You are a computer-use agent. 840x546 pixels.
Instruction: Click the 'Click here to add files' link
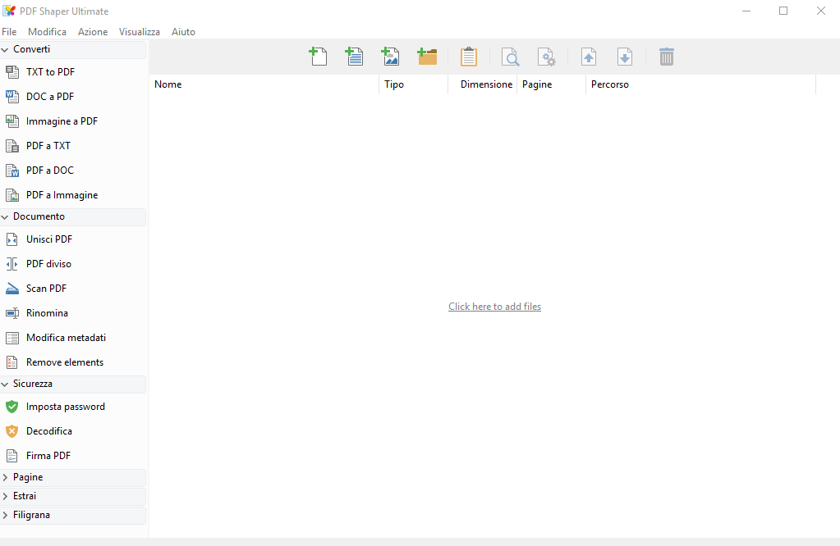[x=494, y=307]
